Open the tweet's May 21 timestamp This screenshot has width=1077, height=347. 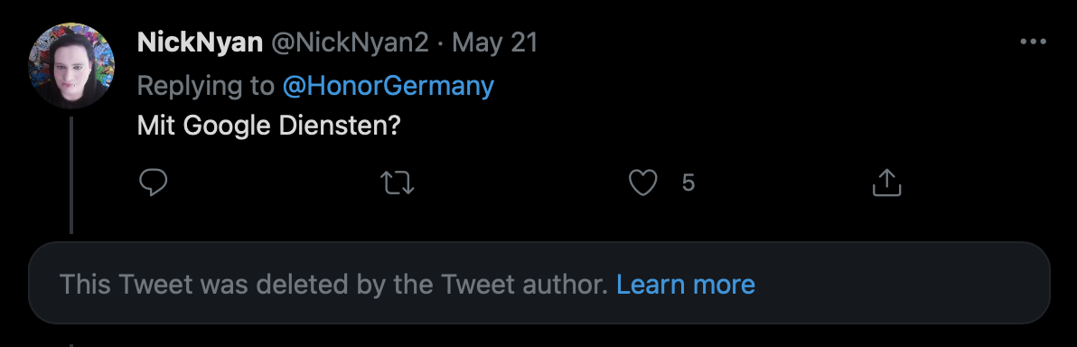(x=494, y=43)
